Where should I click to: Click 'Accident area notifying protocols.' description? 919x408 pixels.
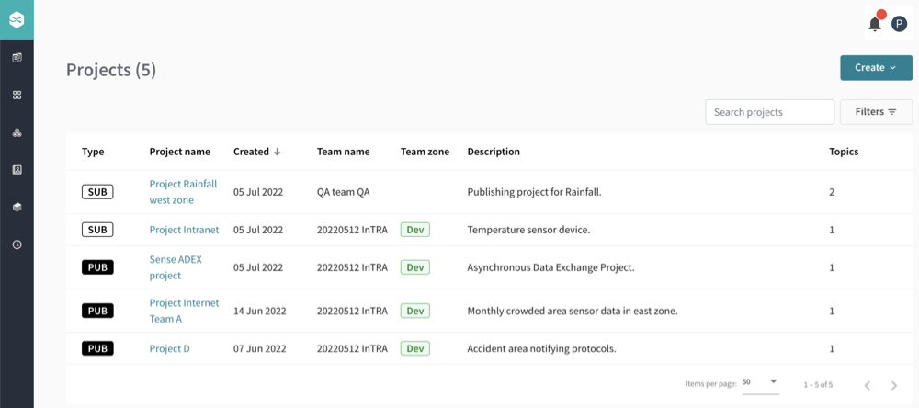[541, 348]
